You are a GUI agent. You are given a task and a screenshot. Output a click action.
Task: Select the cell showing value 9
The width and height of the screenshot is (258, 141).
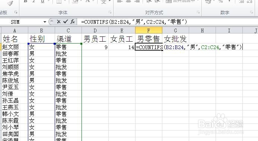pos(95,47)
